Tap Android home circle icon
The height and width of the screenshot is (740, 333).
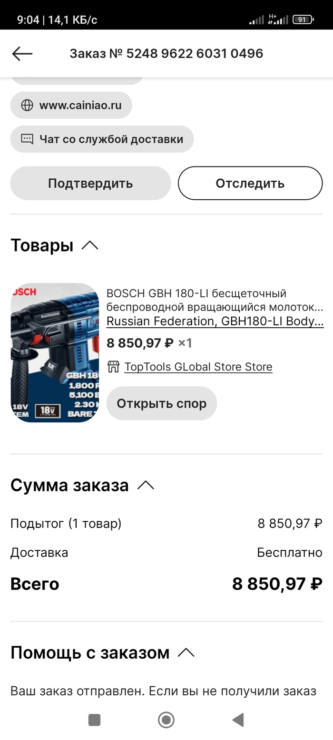pos(166,720)
